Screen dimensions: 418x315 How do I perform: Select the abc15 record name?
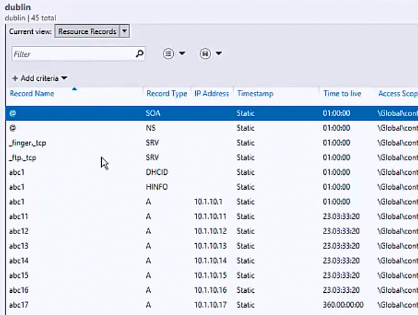tap(19, 275)
